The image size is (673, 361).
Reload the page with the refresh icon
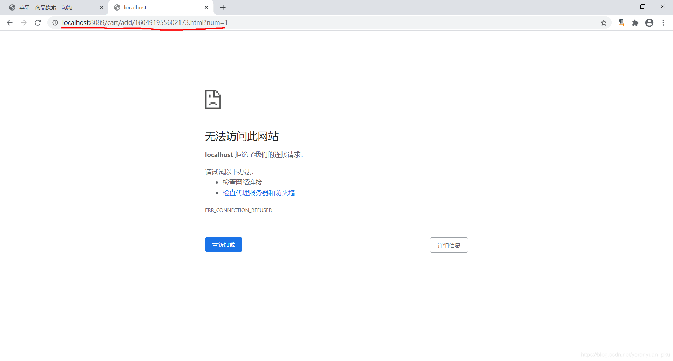point(38,23)
